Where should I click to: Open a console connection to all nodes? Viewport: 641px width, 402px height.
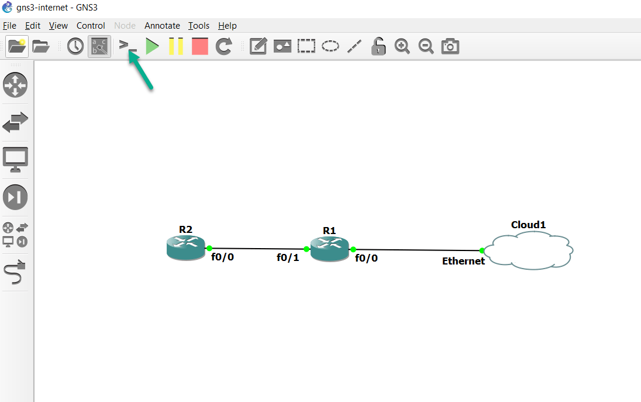(x=125, y=46)
